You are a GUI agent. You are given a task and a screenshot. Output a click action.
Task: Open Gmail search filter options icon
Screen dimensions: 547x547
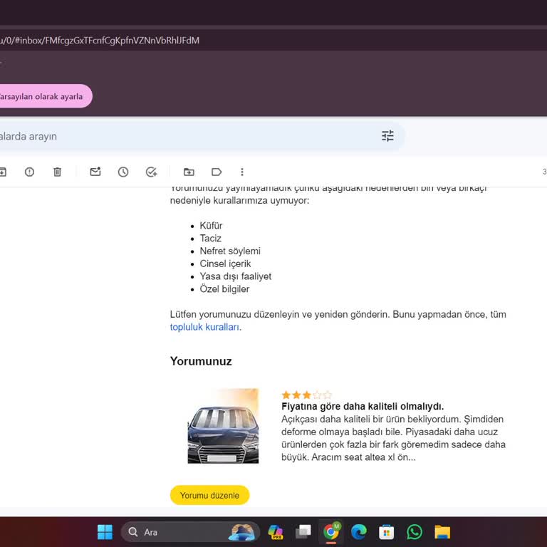tap(387, 136)
